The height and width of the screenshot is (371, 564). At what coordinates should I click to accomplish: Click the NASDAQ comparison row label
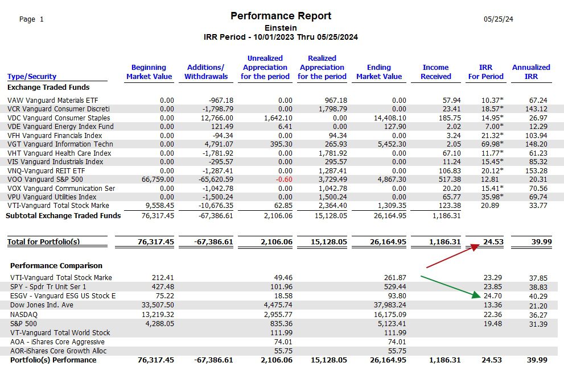click(24, 314)
